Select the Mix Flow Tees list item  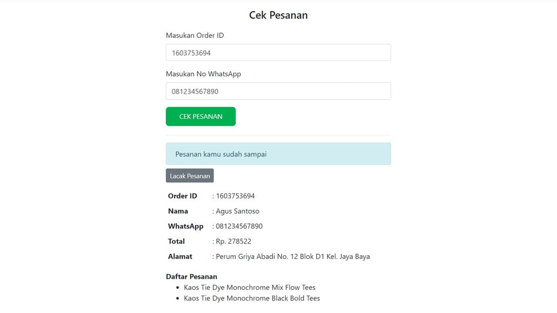[x=249, y=287]
